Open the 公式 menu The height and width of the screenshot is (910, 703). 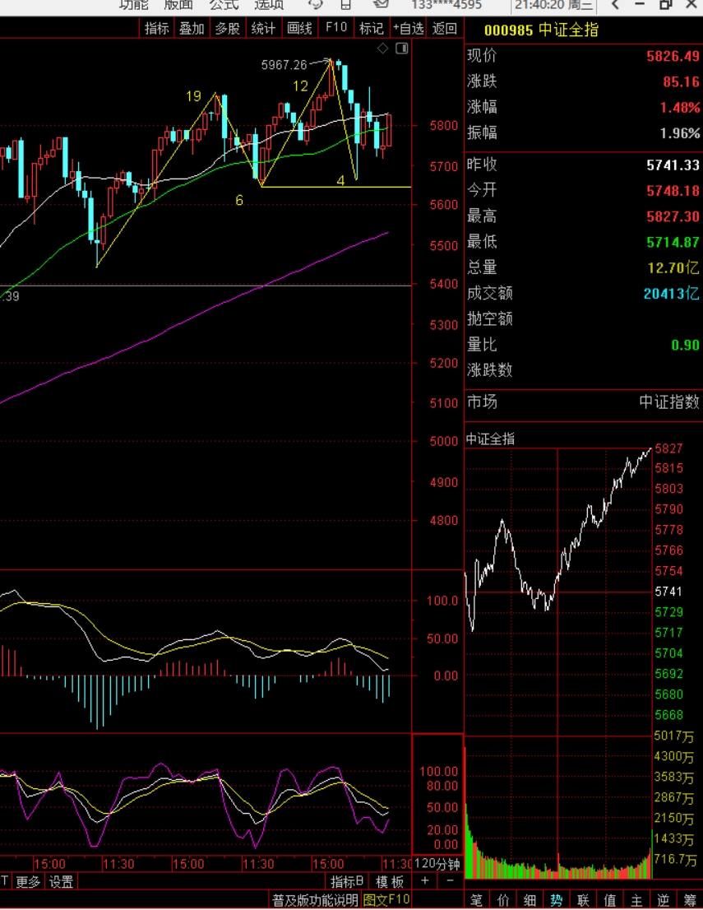(x=224, y=5)
